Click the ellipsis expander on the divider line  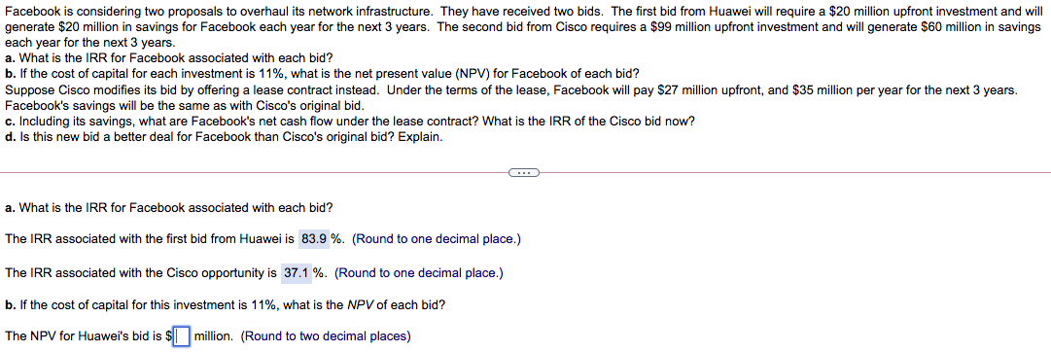click(523, 172)
